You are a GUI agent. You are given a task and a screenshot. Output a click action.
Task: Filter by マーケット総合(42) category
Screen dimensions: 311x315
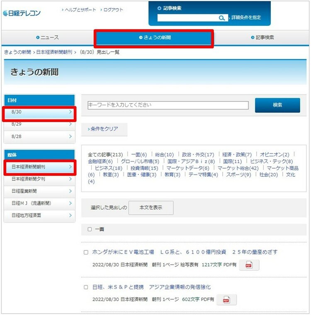[x=238, y=168]
